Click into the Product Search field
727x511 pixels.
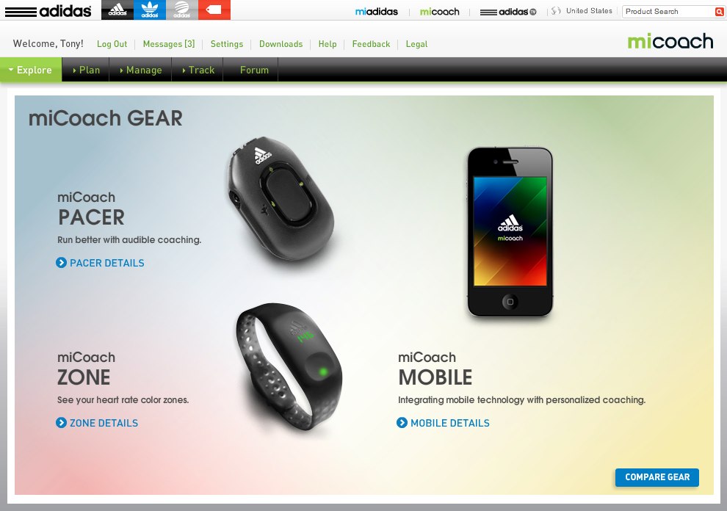coord(668,12)
